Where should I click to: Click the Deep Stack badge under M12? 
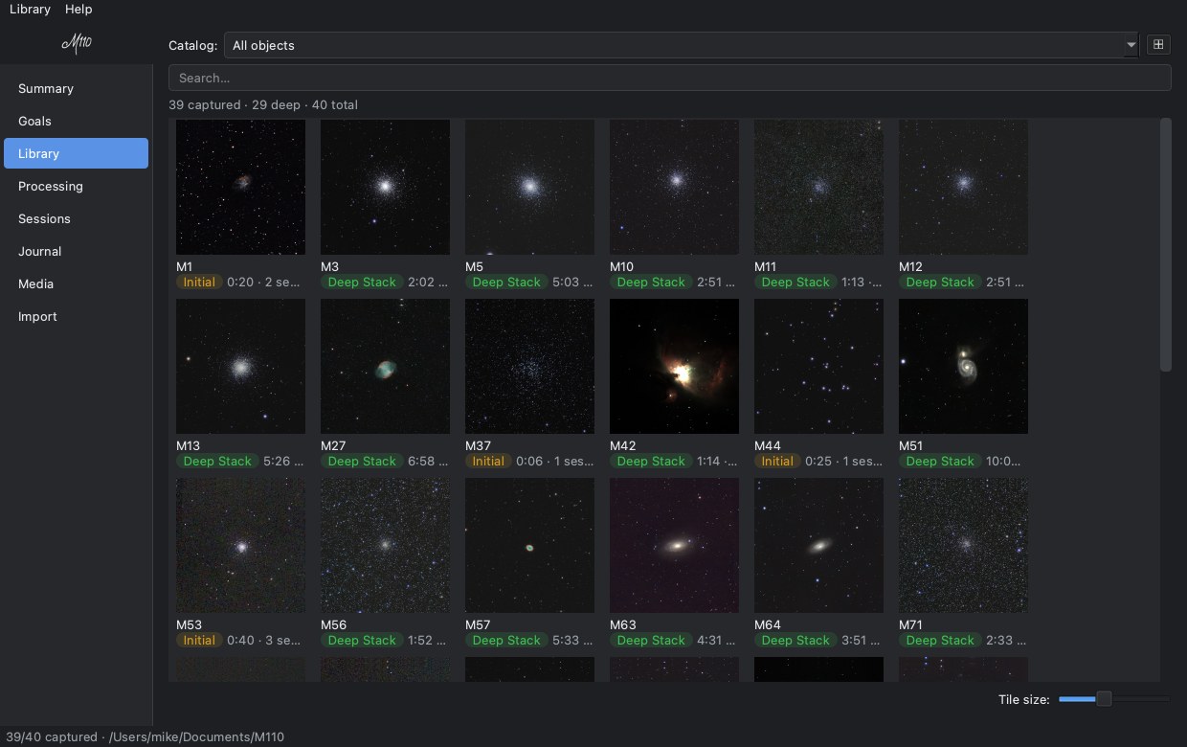[x=940, y=283]
